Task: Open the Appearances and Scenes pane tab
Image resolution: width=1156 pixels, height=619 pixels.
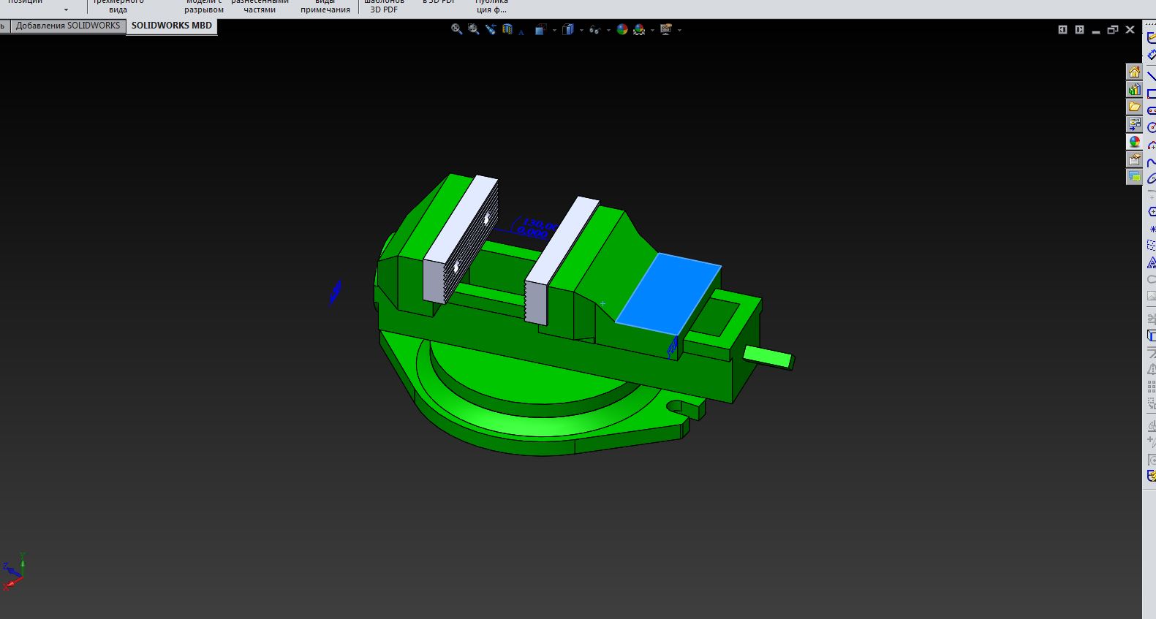Action: tap(1134, 142)
